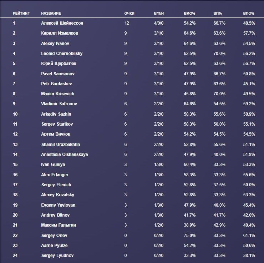Open player Алексей Шейнессон
Image resolution: width=264 pixels, height=263 pixels.
pyautogui.click(x=61, y=23)
